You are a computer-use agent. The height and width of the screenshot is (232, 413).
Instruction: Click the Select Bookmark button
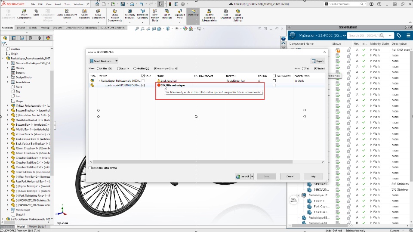click(x=102, y=61)
